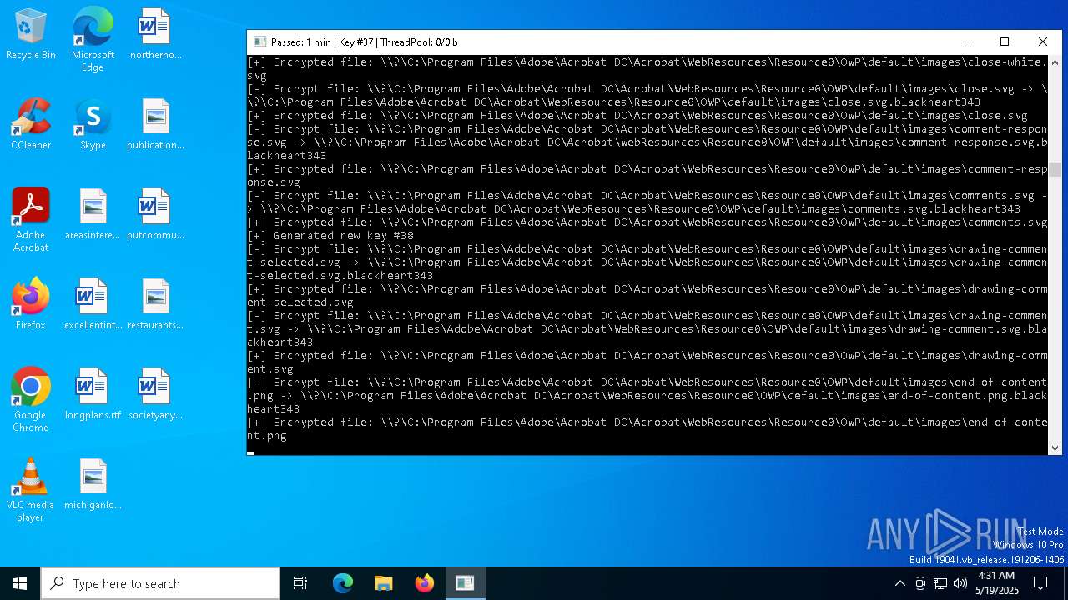Select the VLC media player shortcut
This screenshot has height=600, width=1068.
(x=31, y=490)
